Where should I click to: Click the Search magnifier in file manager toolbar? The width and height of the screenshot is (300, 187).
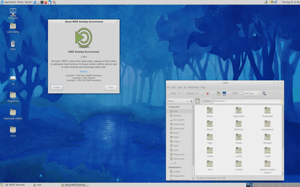(264, 93)
